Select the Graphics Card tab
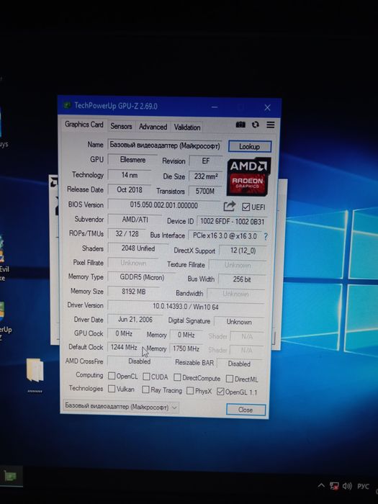The height and width of the screenshot is (504, 378). click(x=84, y=125)
